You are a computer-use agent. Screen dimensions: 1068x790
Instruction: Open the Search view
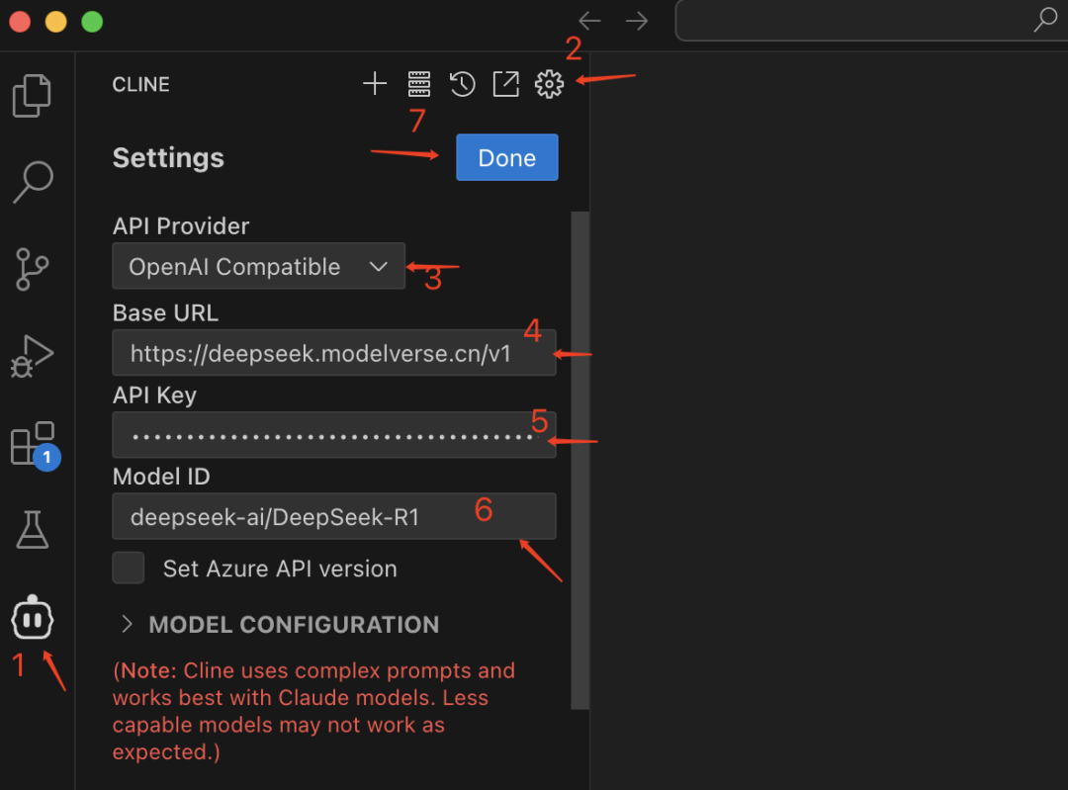click(x=33, y=182)
